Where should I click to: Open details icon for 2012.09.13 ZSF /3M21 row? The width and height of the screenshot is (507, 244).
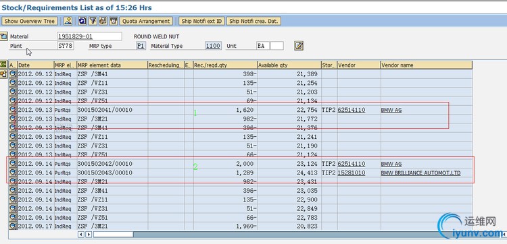(13, 119)
